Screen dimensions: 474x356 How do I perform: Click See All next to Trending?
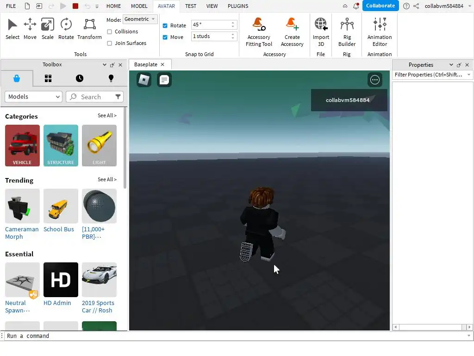click(x=107, y=179)
